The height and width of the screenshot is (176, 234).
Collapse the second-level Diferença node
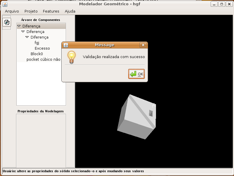[23, 32]
